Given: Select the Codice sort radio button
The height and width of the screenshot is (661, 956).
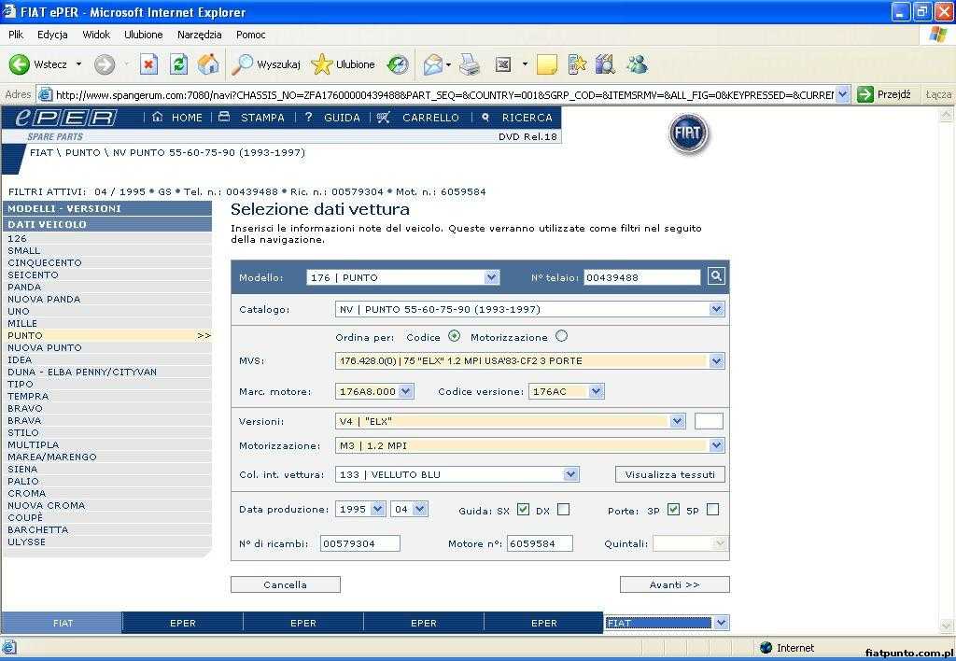Looking at the screenshot, I should (x=455, y=336).
